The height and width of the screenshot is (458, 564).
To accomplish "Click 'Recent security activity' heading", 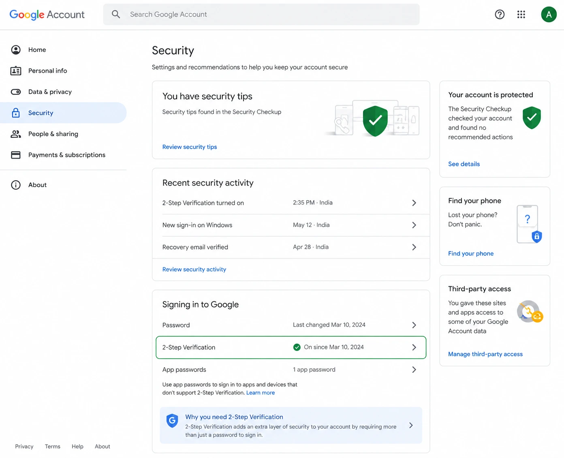I will [x=208, y=183].
